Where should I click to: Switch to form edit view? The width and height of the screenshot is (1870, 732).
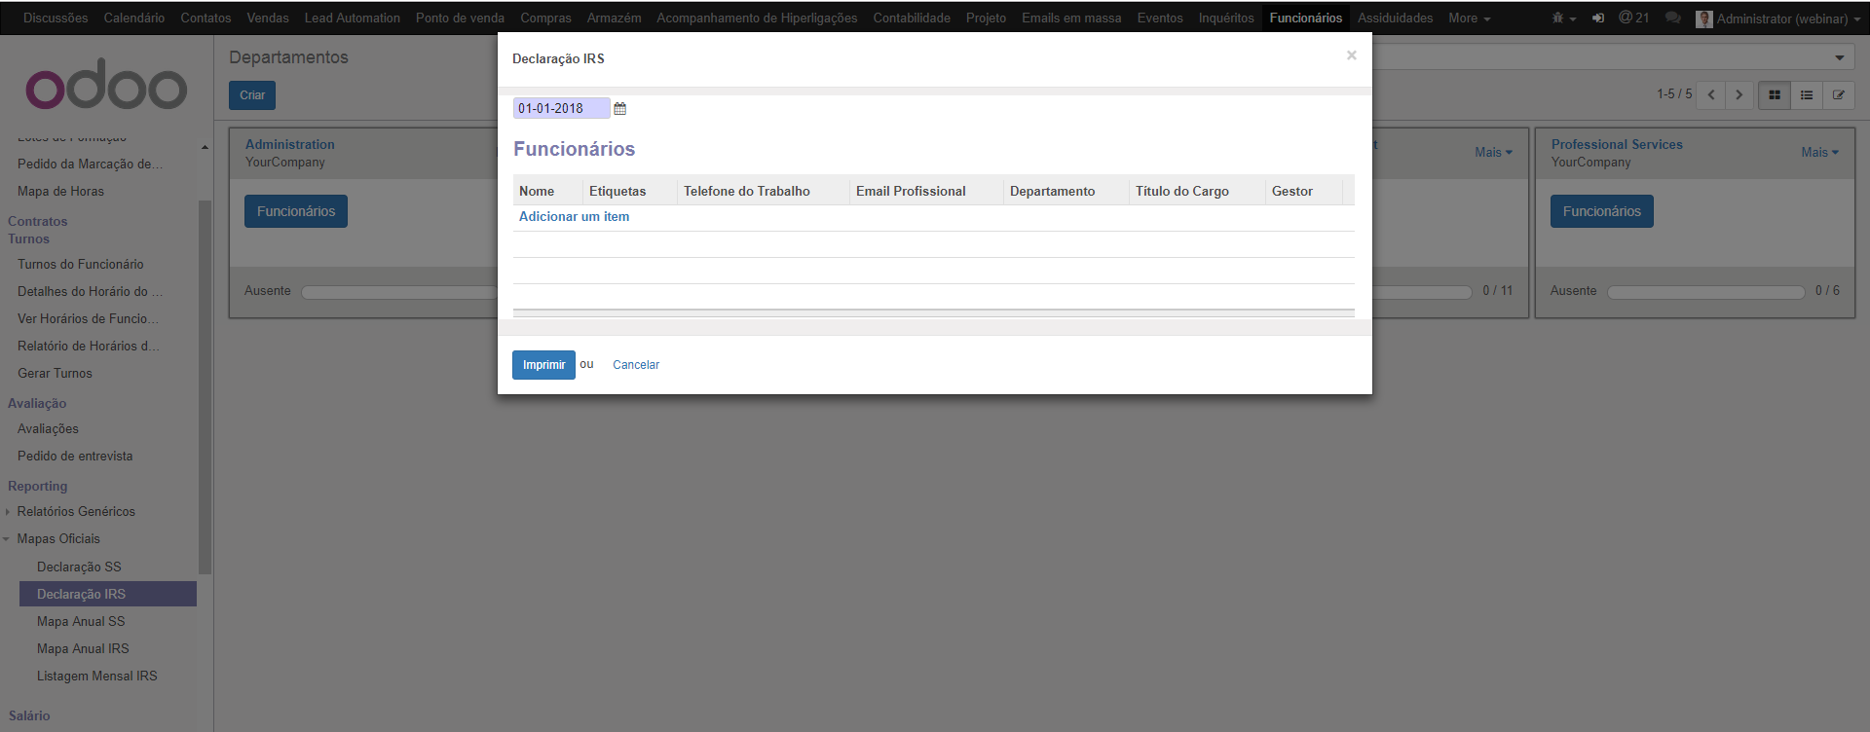point(1838,95)
